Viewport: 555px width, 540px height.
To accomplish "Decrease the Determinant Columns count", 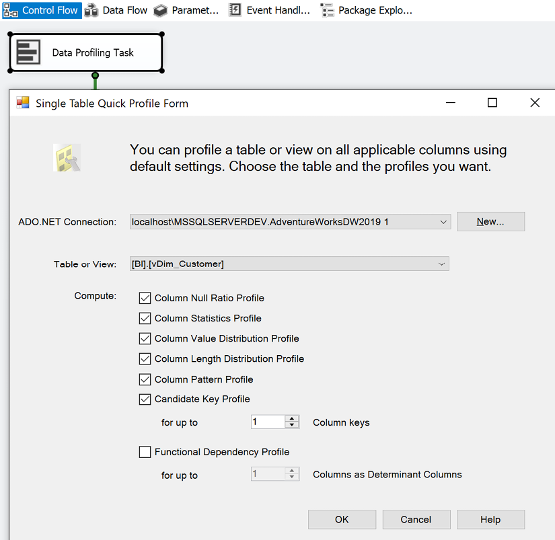I will pyautogui.click(x=292, y=477).
